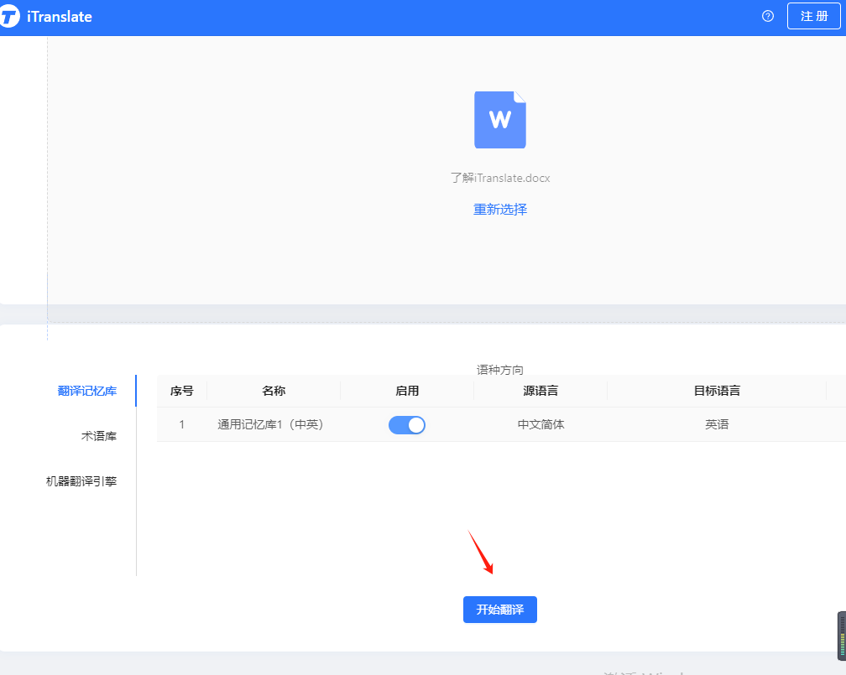The width and height of the screenshot is (846, 675).
Task: Select the 机器翻译引擎 tab
Action: 81,481
